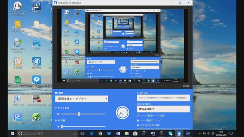The width and height of the screenshot is (244, 137).
Task: Click the TwitCasting taskbar icon
Action: [179, 134]
